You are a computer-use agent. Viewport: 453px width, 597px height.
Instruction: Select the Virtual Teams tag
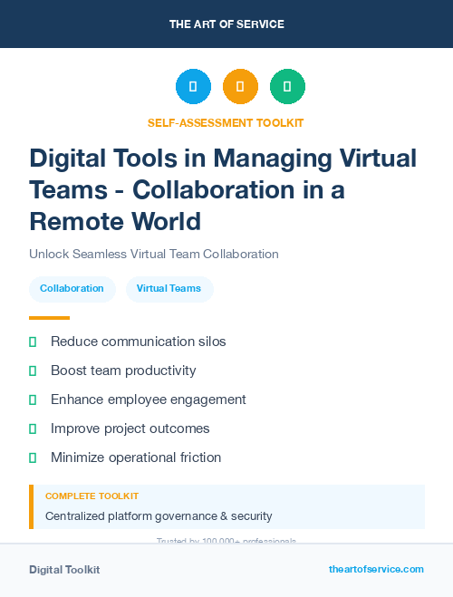[169, 289]
